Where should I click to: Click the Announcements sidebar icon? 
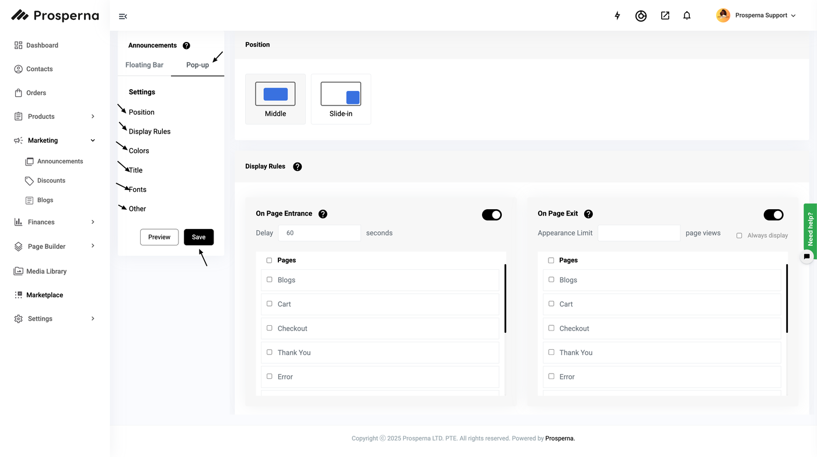coord(29,161)
